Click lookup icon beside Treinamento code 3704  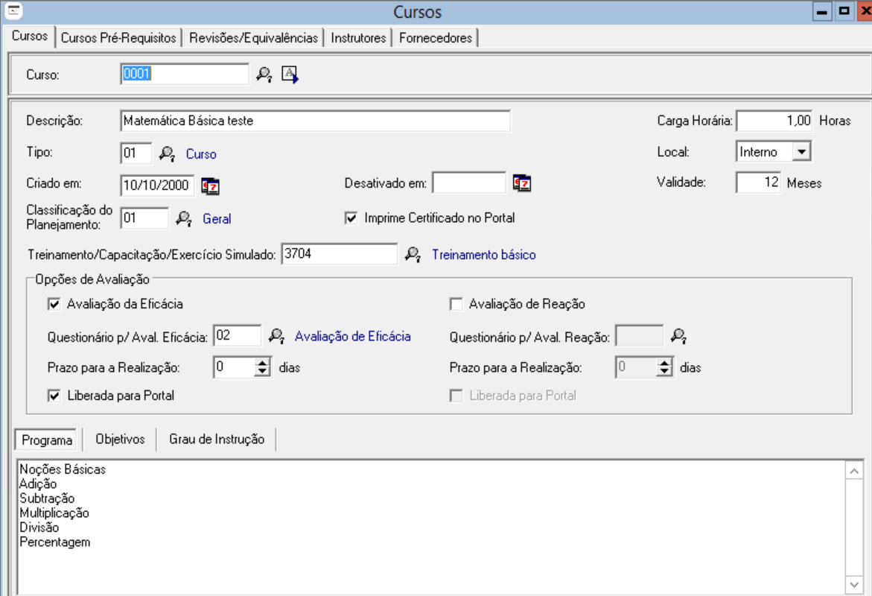click(413, 255)
